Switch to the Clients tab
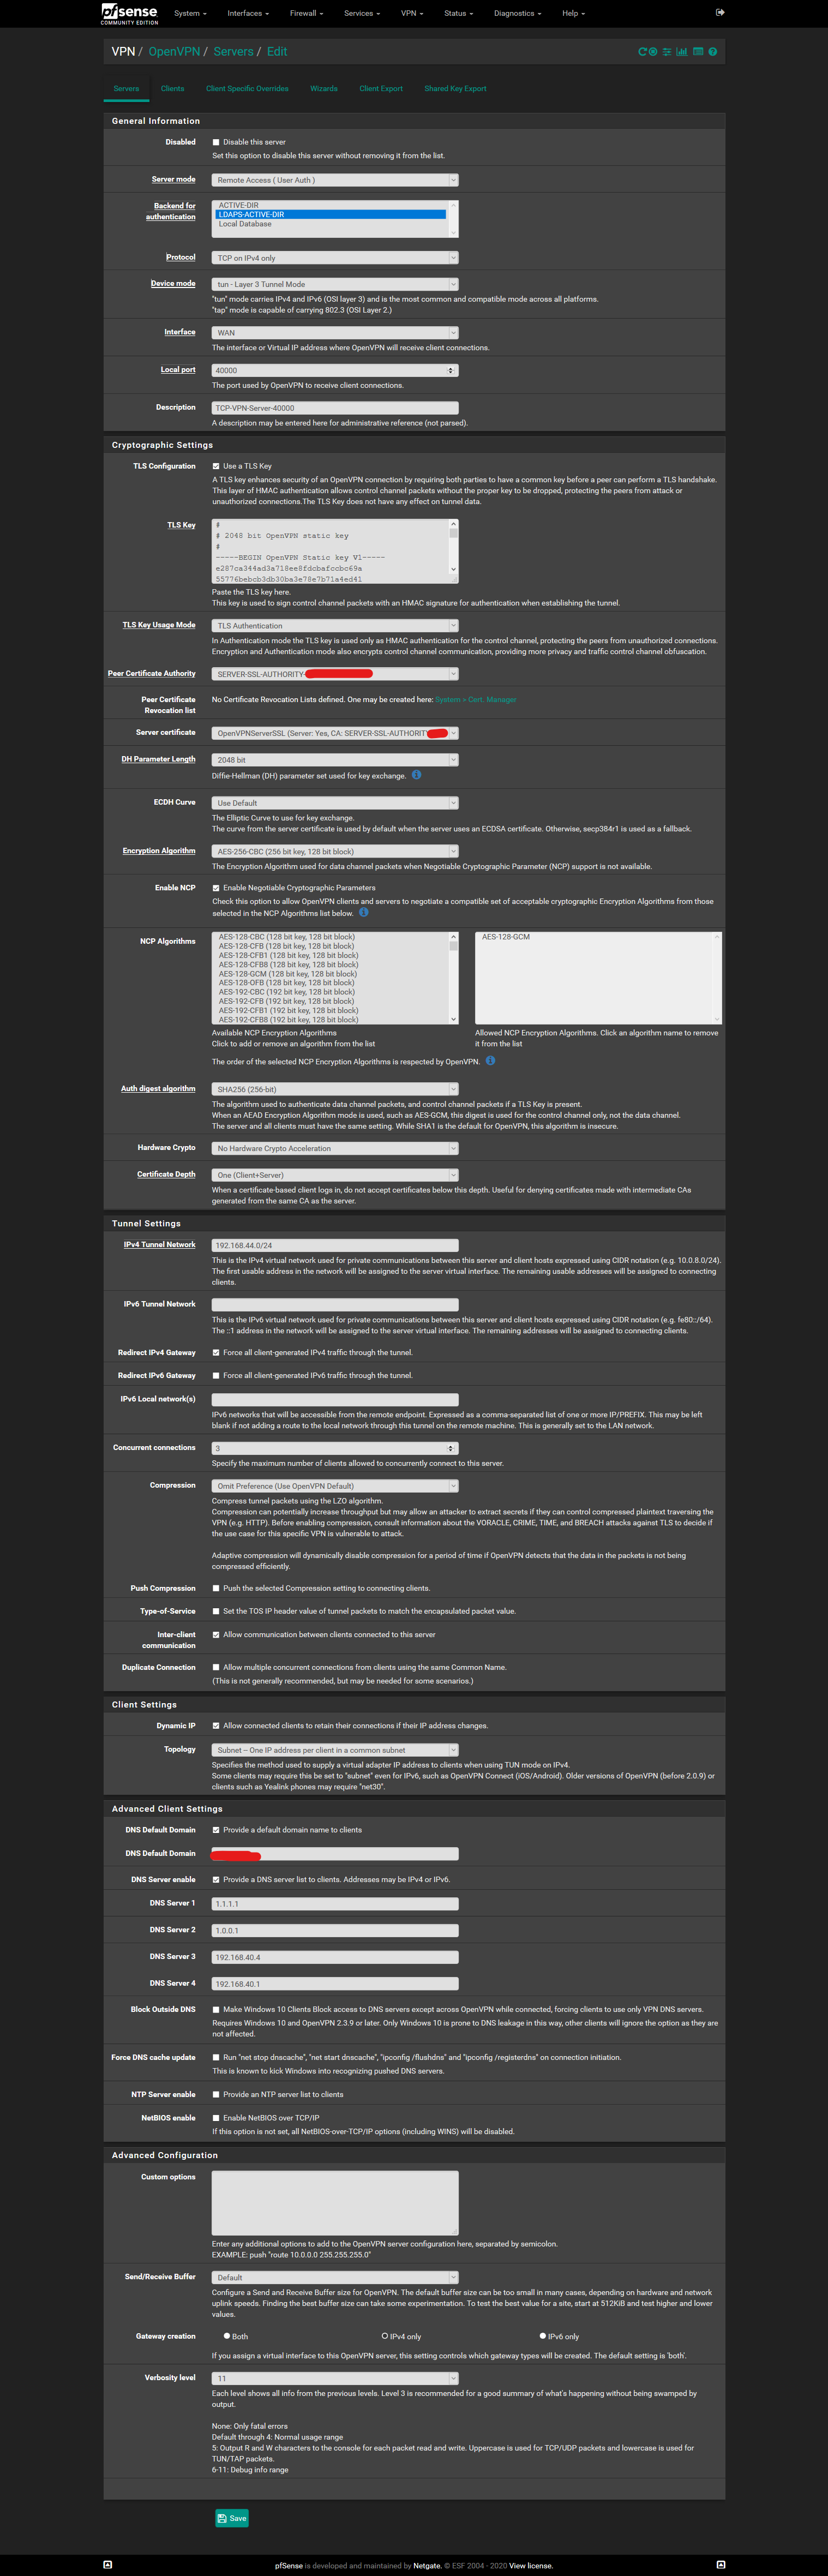 pos(172,89)
